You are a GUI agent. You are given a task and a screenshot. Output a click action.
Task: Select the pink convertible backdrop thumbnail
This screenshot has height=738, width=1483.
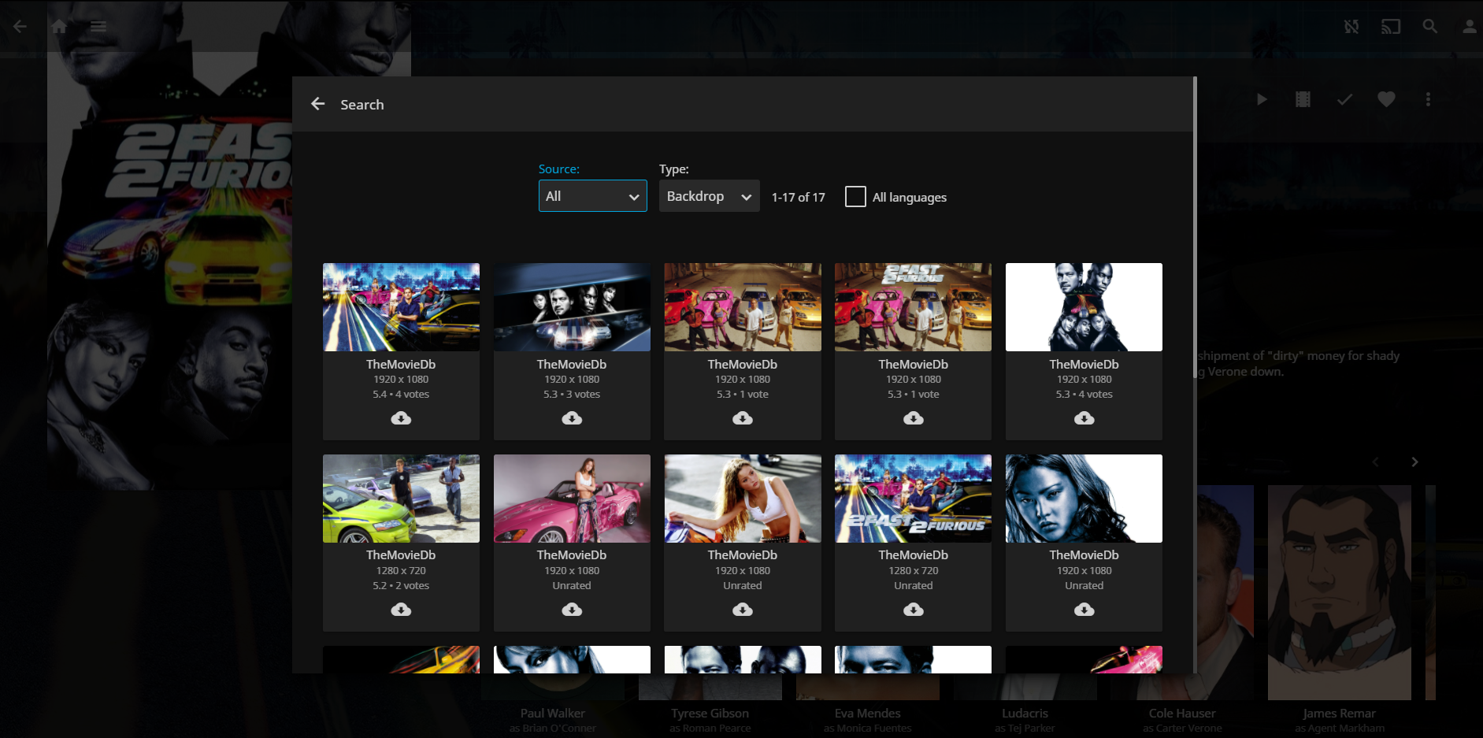click(x=572, y=499)
